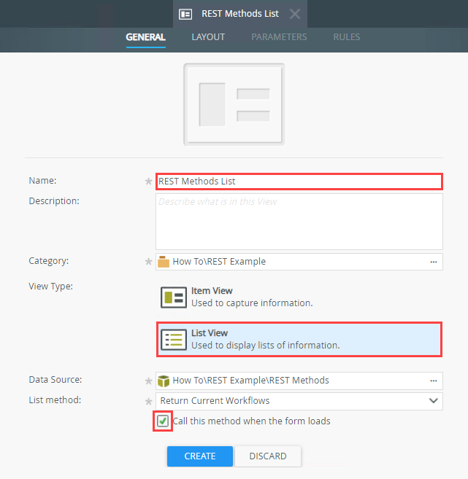Open the Data Source browse ellipsis button

[434, 381]
